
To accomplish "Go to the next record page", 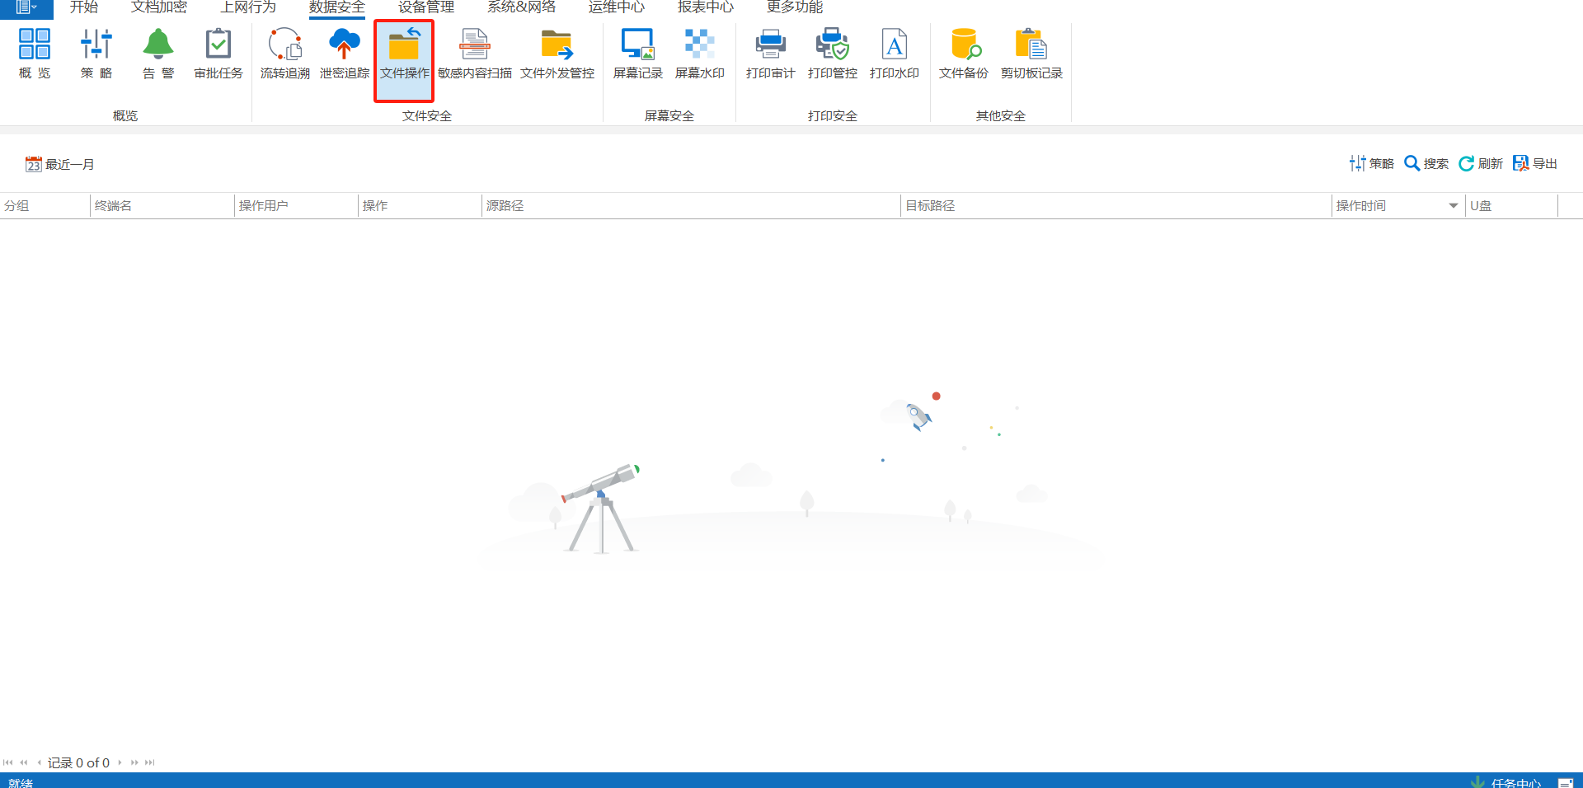I will point(120,762).
